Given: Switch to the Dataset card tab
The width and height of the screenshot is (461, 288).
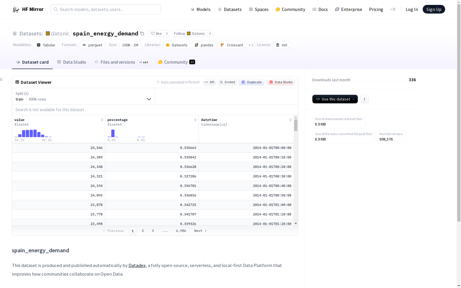Looking at the screenshot, I should pyautogui.click(x=32, y=62).
